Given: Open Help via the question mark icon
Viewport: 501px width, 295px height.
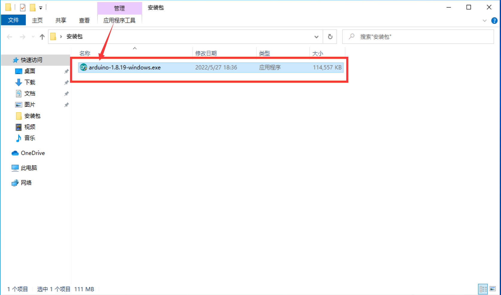Looking at the screenshot, I should [x=494, y=21].
